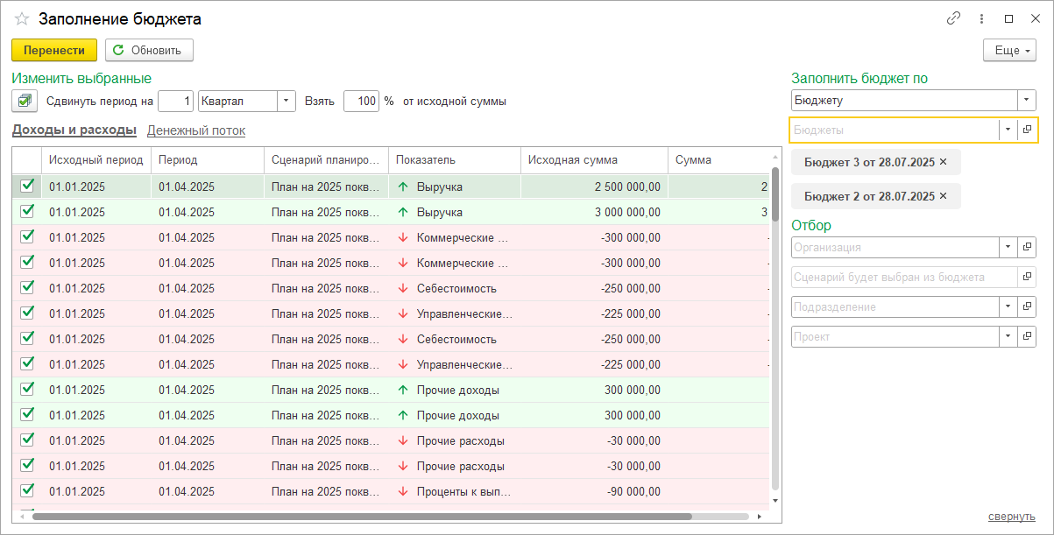Open selection form for Организация field
Image resolution: width=1054 pixels, height=535 pixels.
point(1027,248)
